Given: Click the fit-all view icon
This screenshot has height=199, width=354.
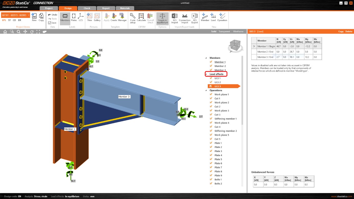Looking at the screenshot, I should click(38, 32).
